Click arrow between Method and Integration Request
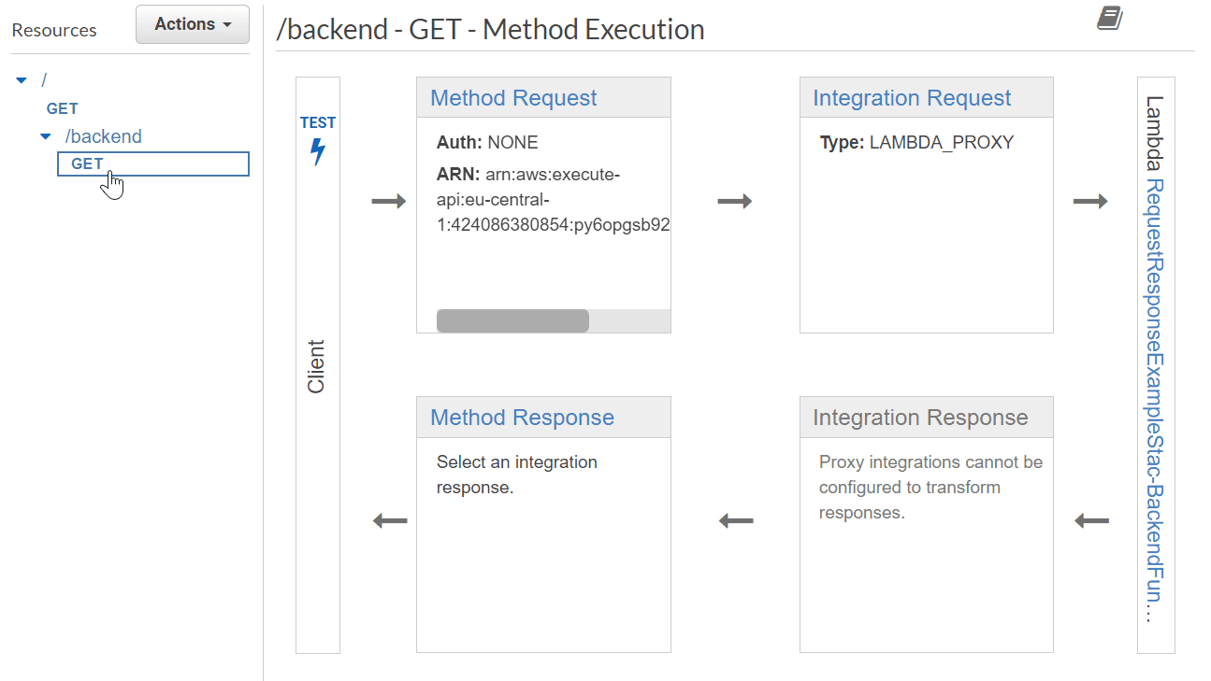This screenshot has width=1211, height=681. [x=735, y=201]
